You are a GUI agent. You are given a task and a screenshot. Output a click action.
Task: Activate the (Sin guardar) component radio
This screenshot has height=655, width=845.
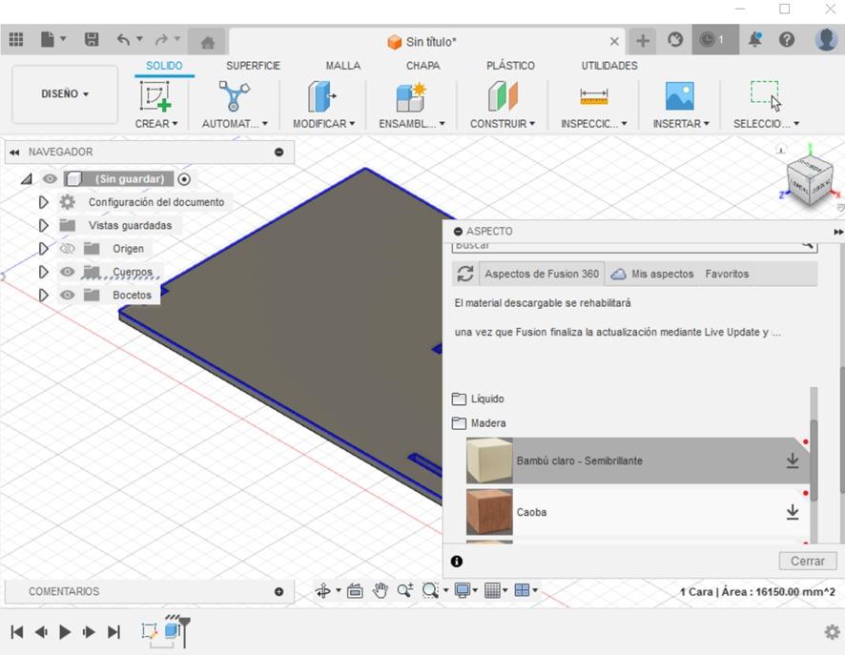click(x=184, y=179)
